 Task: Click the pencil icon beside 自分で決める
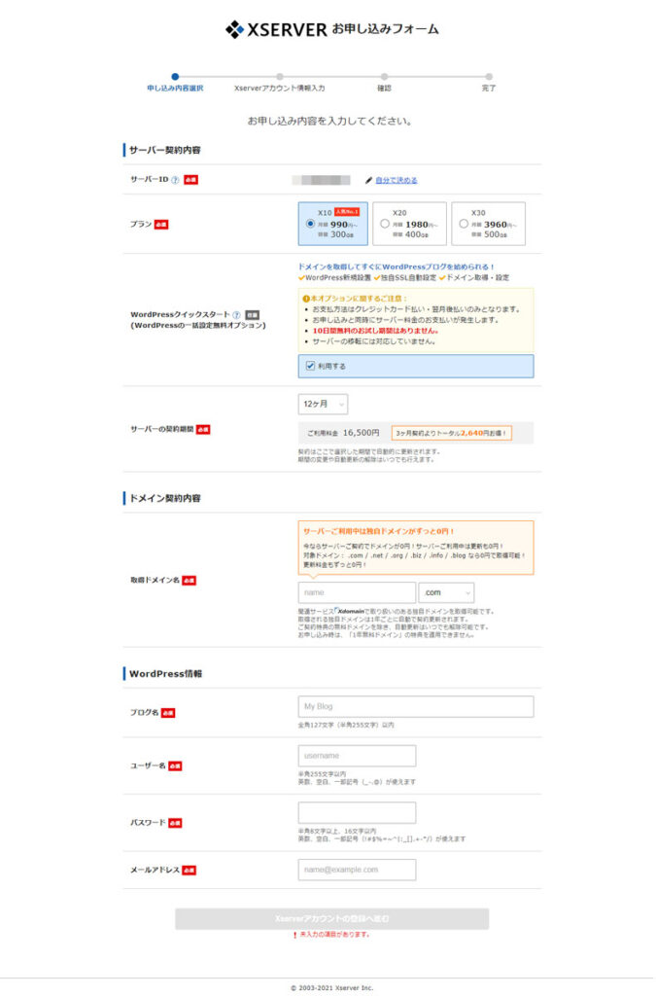[368, 181]
